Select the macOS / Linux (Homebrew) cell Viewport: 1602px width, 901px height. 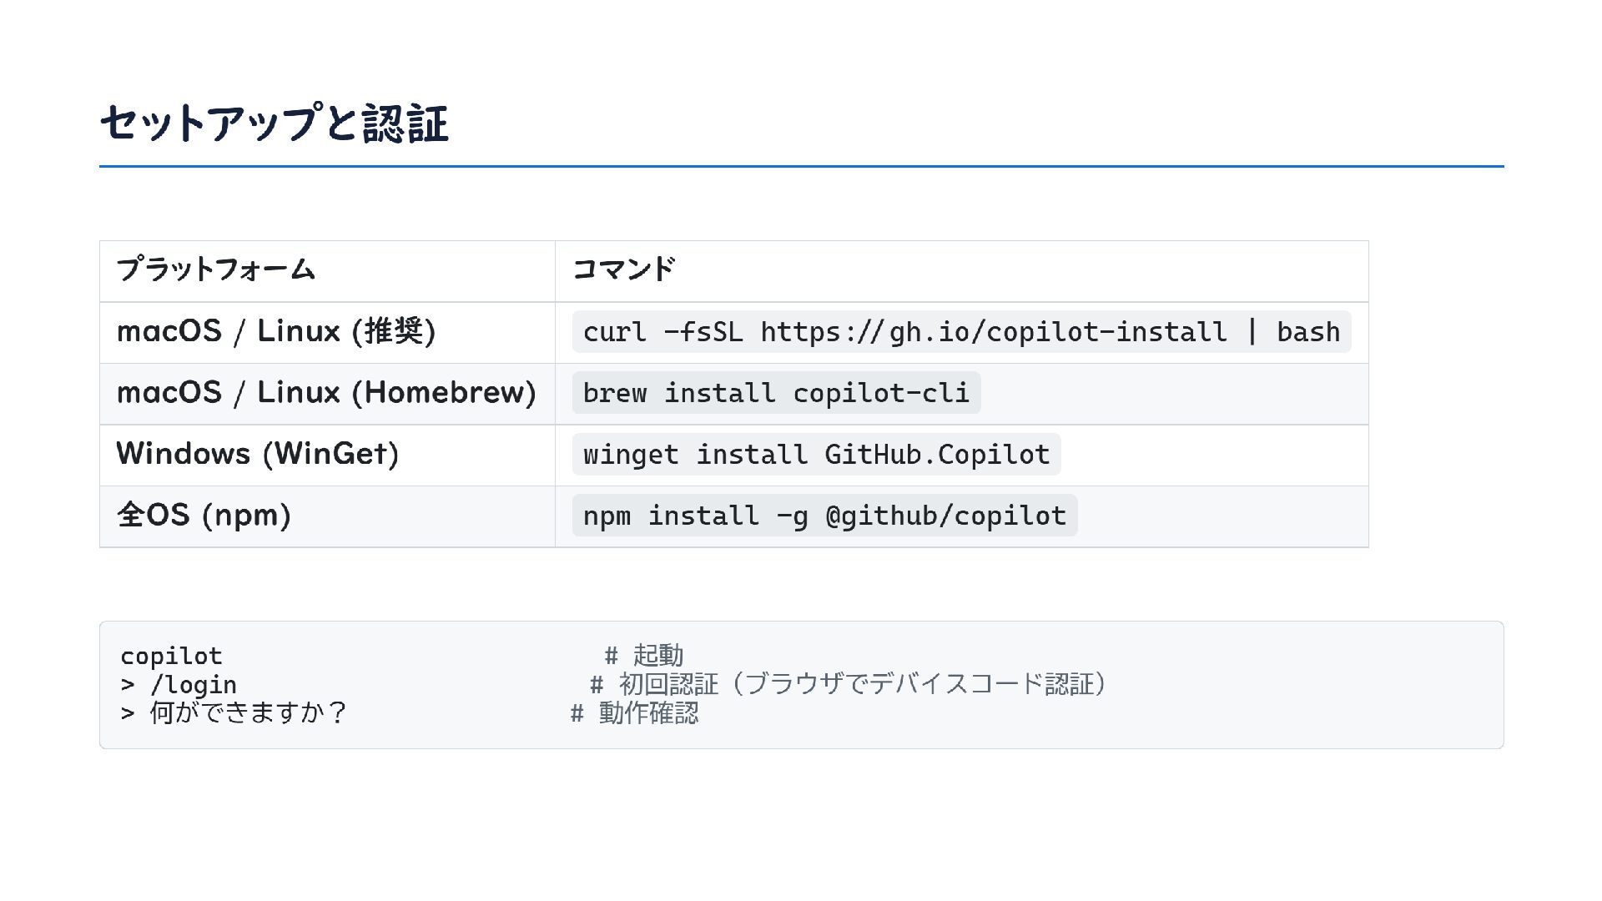[x=325, y=393]
